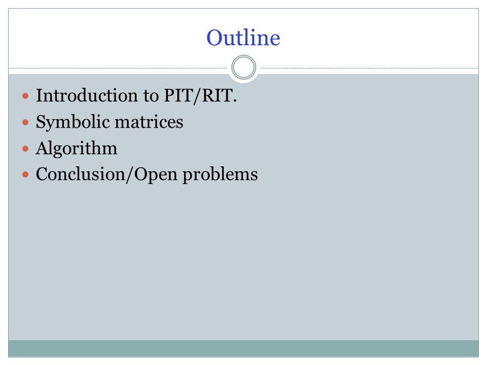Click the dashed line right of the circle
487x365 pixels.
369,68
